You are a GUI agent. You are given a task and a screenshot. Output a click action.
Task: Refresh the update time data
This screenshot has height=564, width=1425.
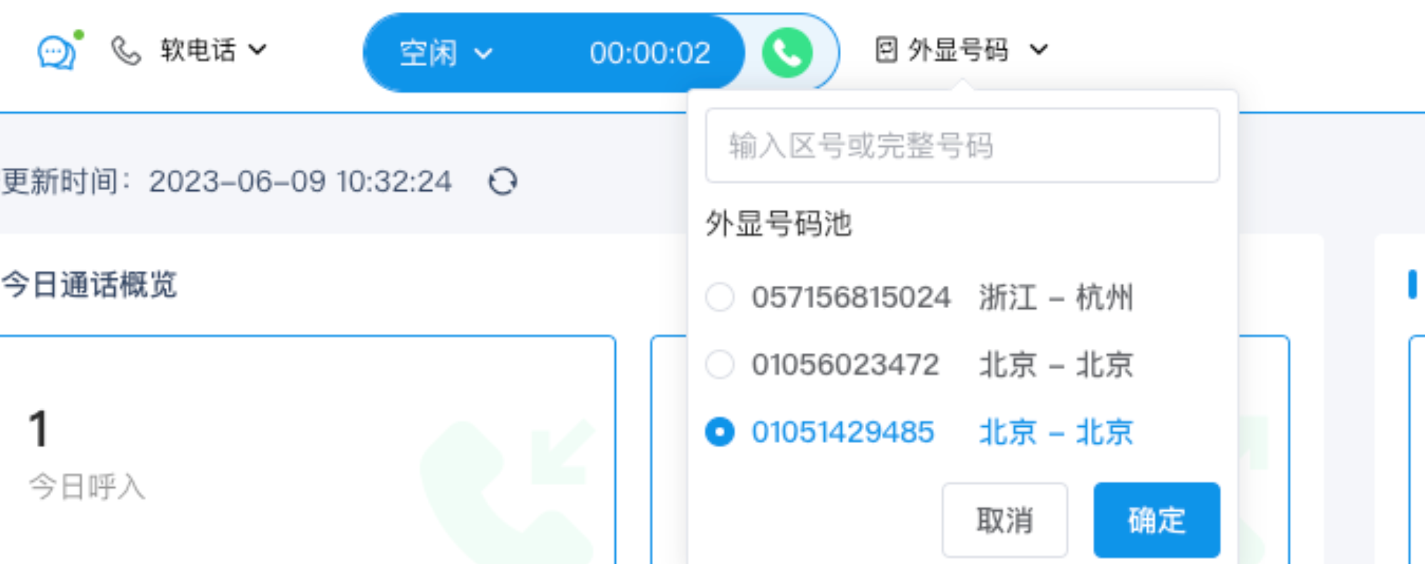point(503,182)
